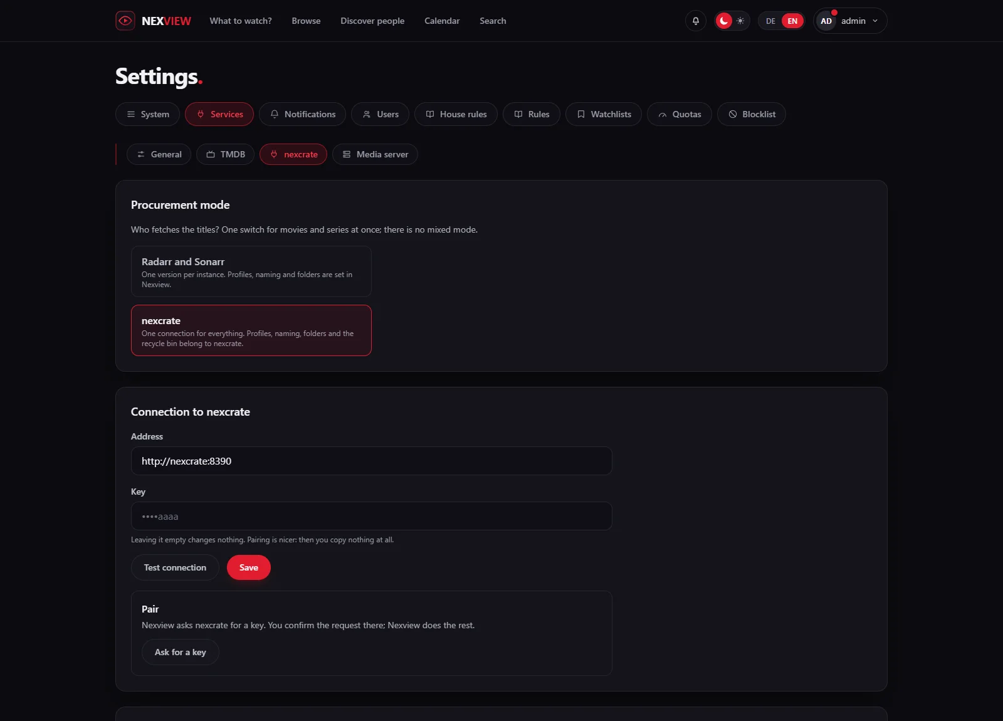
Task: Click the bookmark icon on Watchlists tab
Action: (x=581, y=114)
